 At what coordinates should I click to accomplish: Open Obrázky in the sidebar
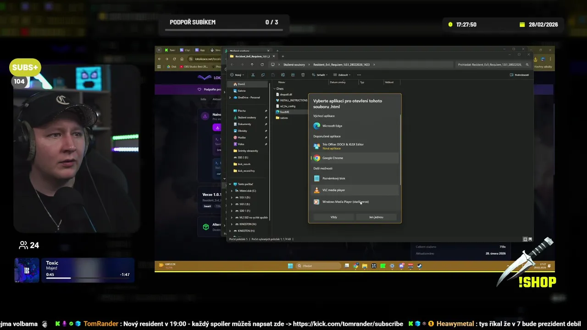point(242,131)
